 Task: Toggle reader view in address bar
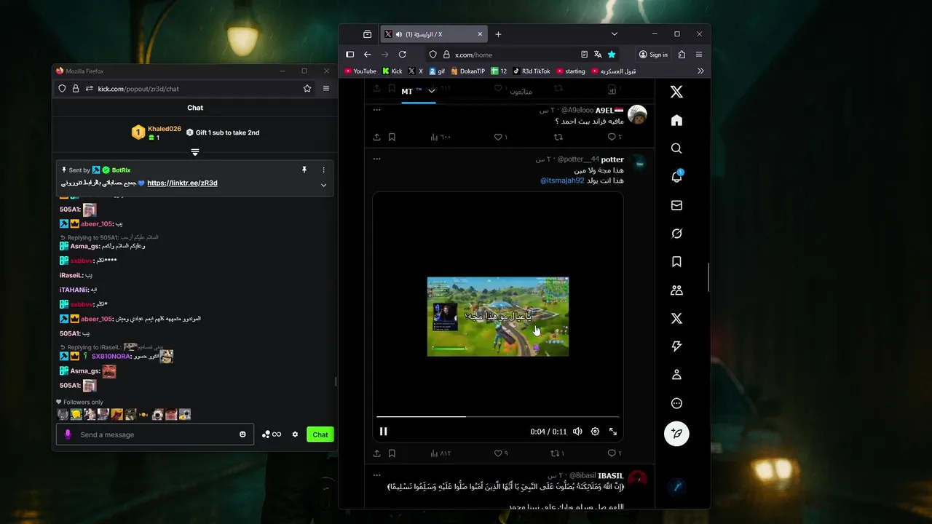pos(584,55)
